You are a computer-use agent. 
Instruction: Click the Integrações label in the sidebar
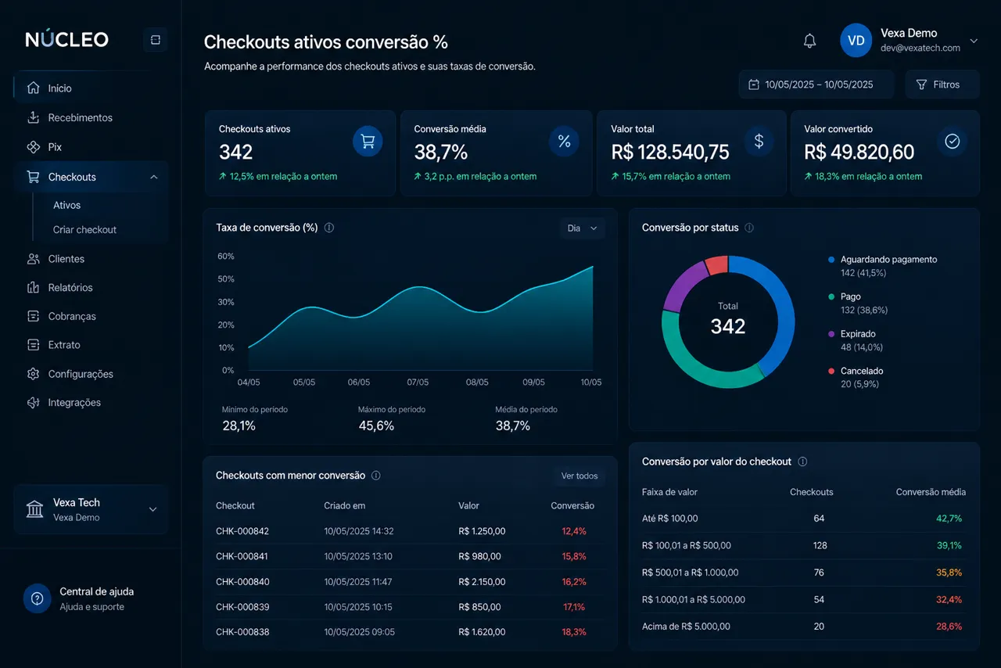pos(74,403)
